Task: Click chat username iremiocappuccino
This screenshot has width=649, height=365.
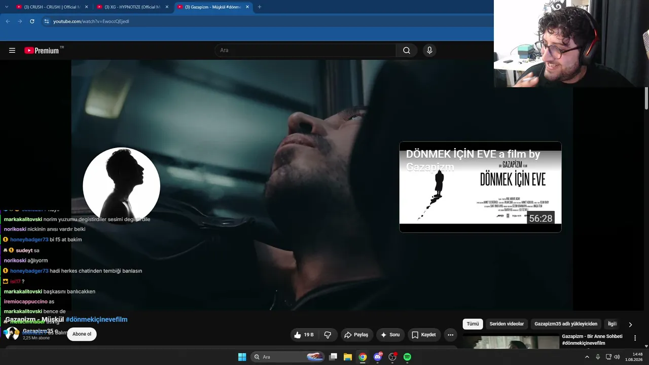Action: [25, 302]
